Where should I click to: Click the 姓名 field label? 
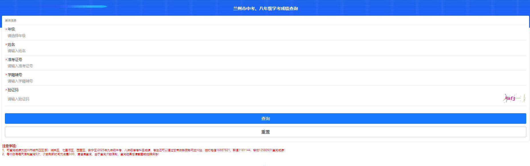tap(11, 44)
